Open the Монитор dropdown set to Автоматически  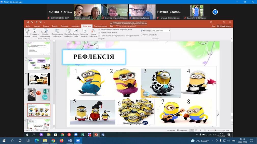(x=160, y=31)
